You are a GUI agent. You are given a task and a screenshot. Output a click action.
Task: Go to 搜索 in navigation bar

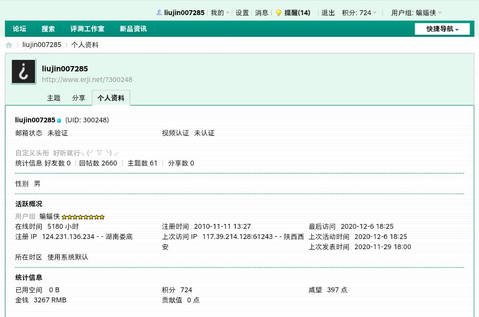(48, 29)
